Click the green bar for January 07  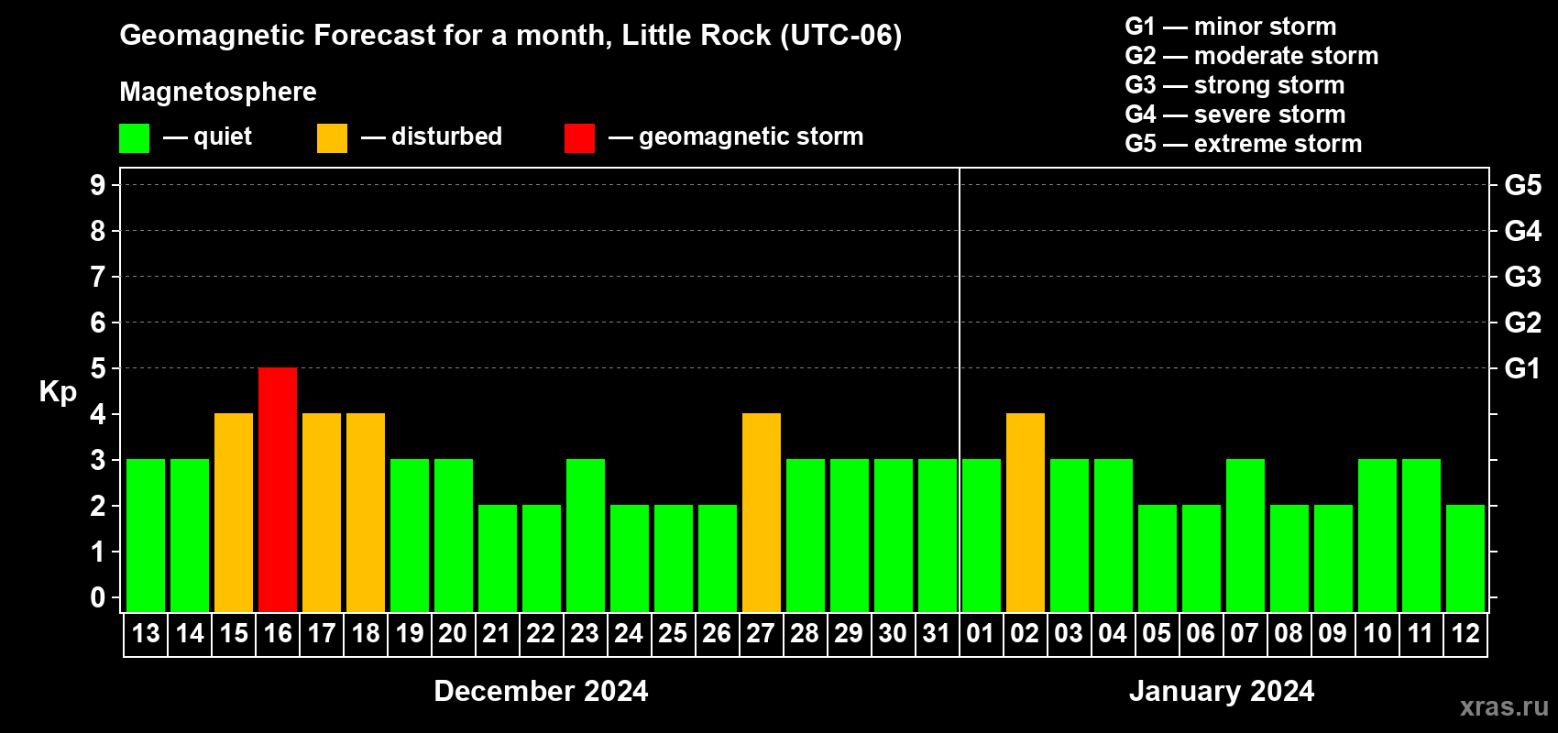[x=1245, y=535]
